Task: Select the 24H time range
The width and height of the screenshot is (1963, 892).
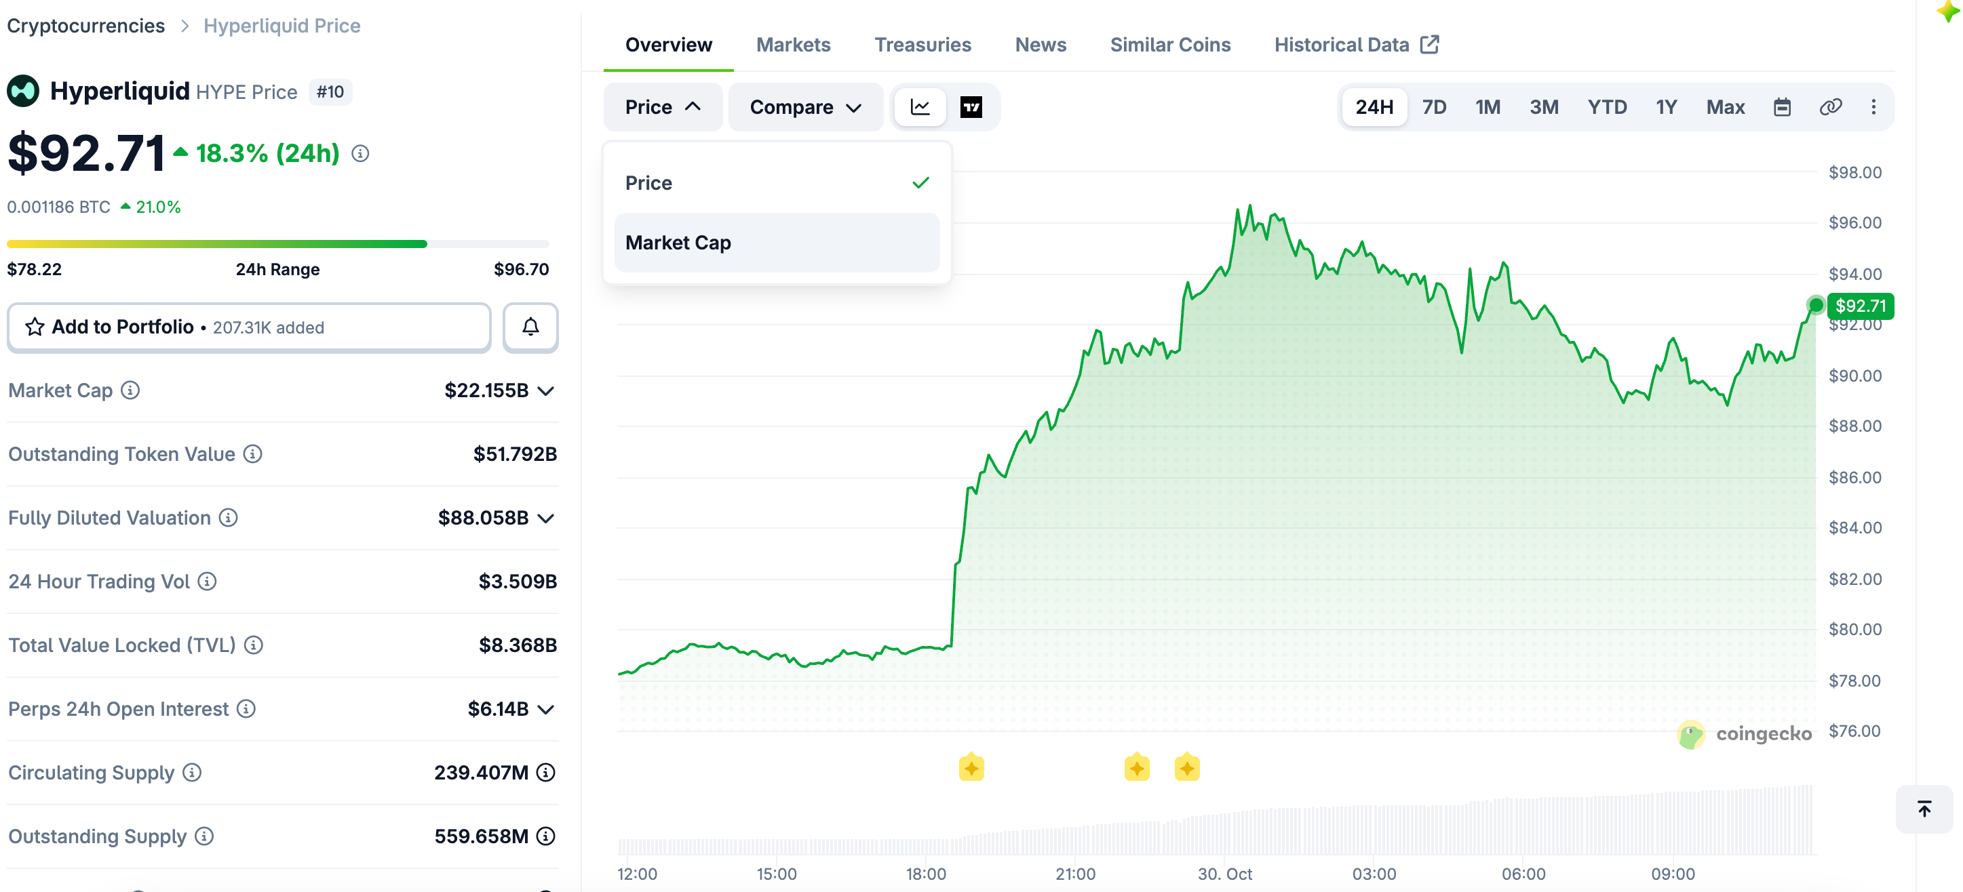Action: coord(1374,107)
